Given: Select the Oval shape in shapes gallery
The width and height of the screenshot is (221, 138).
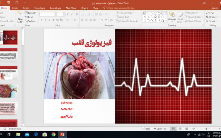Looking at the screenshot, I should pos(159,13).
